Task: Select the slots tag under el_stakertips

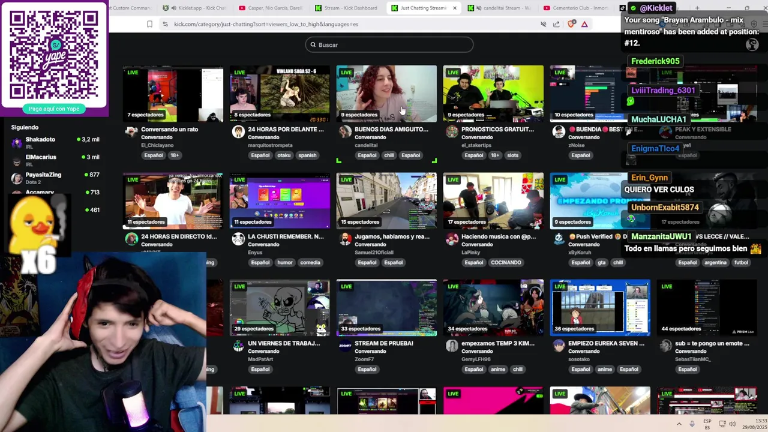Action: tap(512, 155)
